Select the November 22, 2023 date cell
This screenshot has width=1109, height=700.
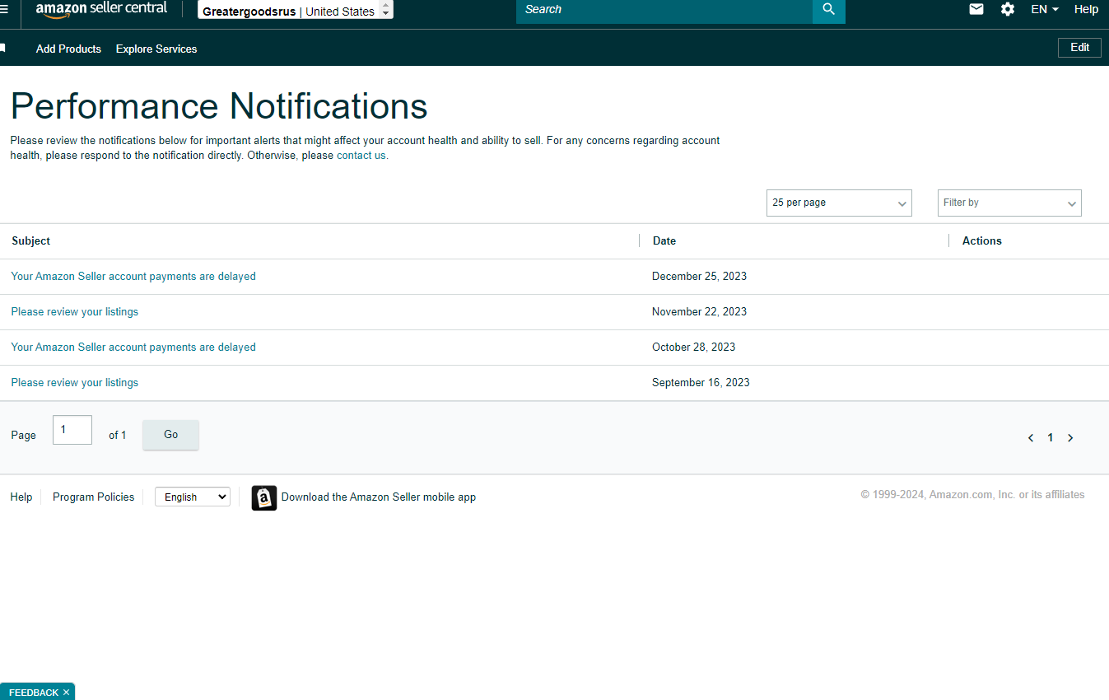click(699, 312)
